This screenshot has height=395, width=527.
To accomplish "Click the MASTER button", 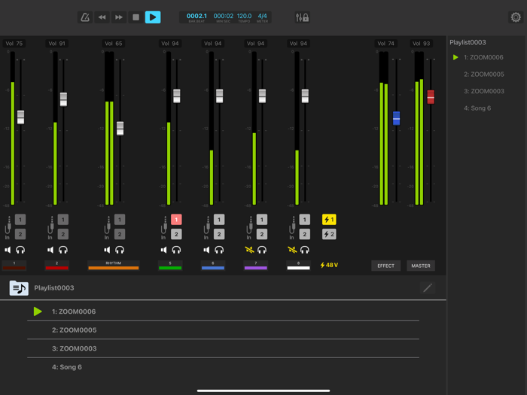I will click(421, 266).
